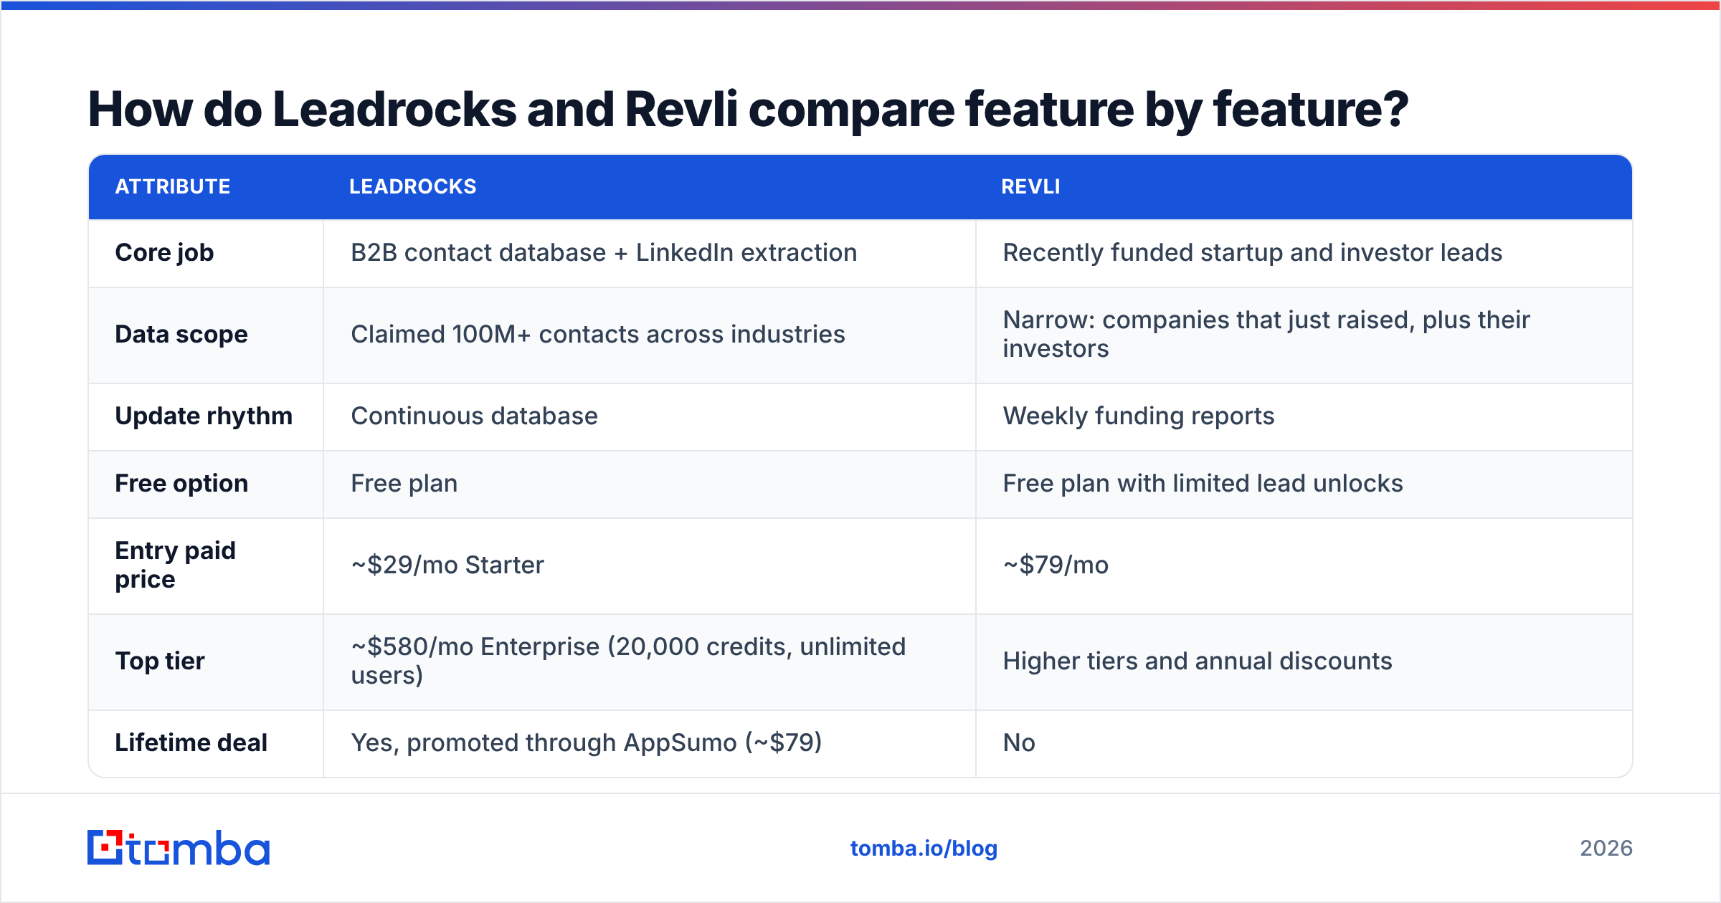Select the 'Lifetime deal' row label
Screen dimensions: 1721x903
point(191,743)
